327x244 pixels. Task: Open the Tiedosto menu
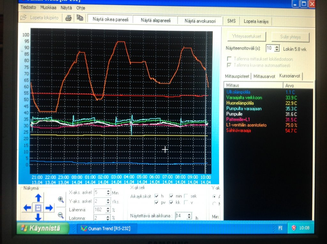pyautogui.click(x=28, y=7)
